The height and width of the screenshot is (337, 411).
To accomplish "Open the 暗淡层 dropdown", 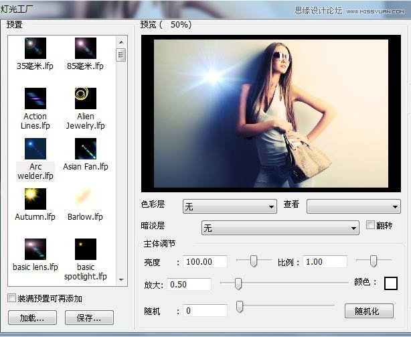I will (x=280, y=228).
